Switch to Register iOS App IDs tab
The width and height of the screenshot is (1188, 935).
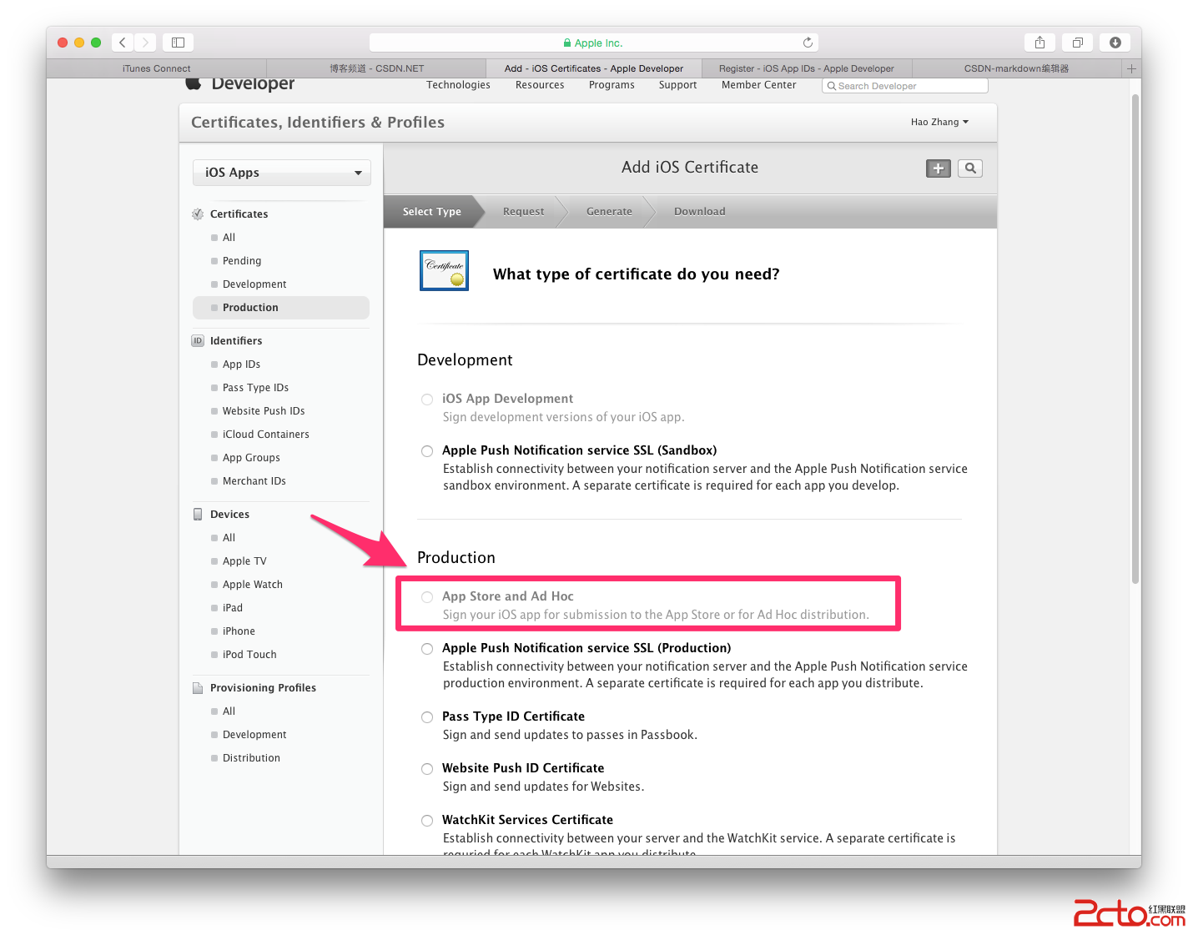tap(806, 68)
